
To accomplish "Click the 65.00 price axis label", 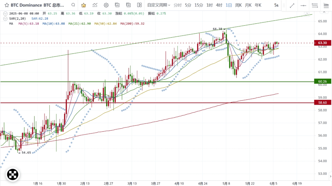I will click(x=322, y=21).
